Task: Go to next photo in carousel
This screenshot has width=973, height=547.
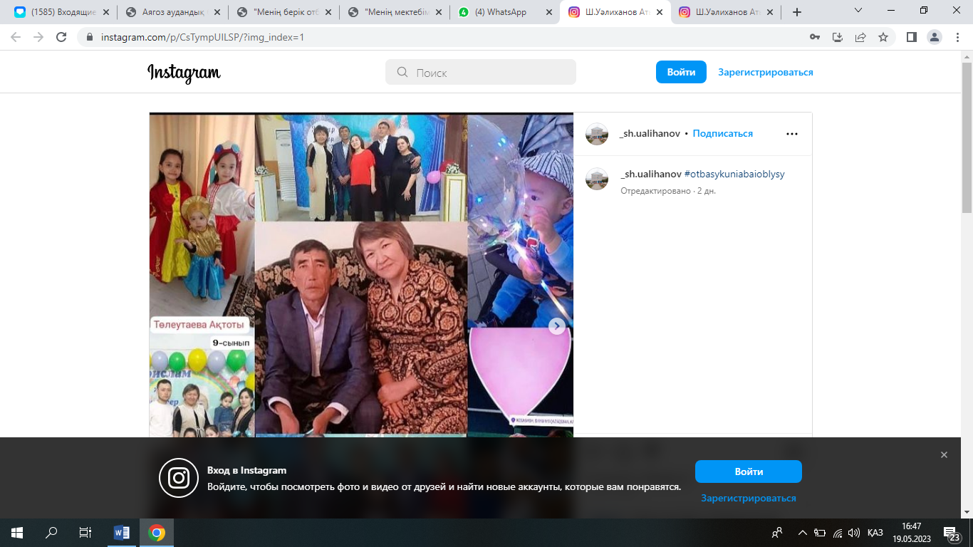Action: 556,325
